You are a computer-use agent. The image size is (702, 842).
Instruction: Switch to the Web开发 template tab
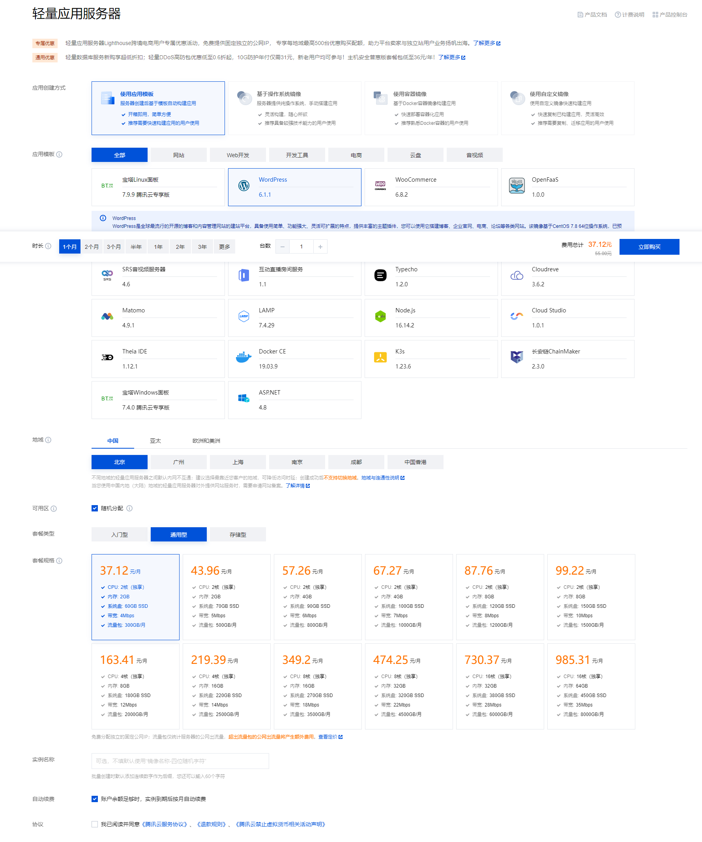pos(238,155)
